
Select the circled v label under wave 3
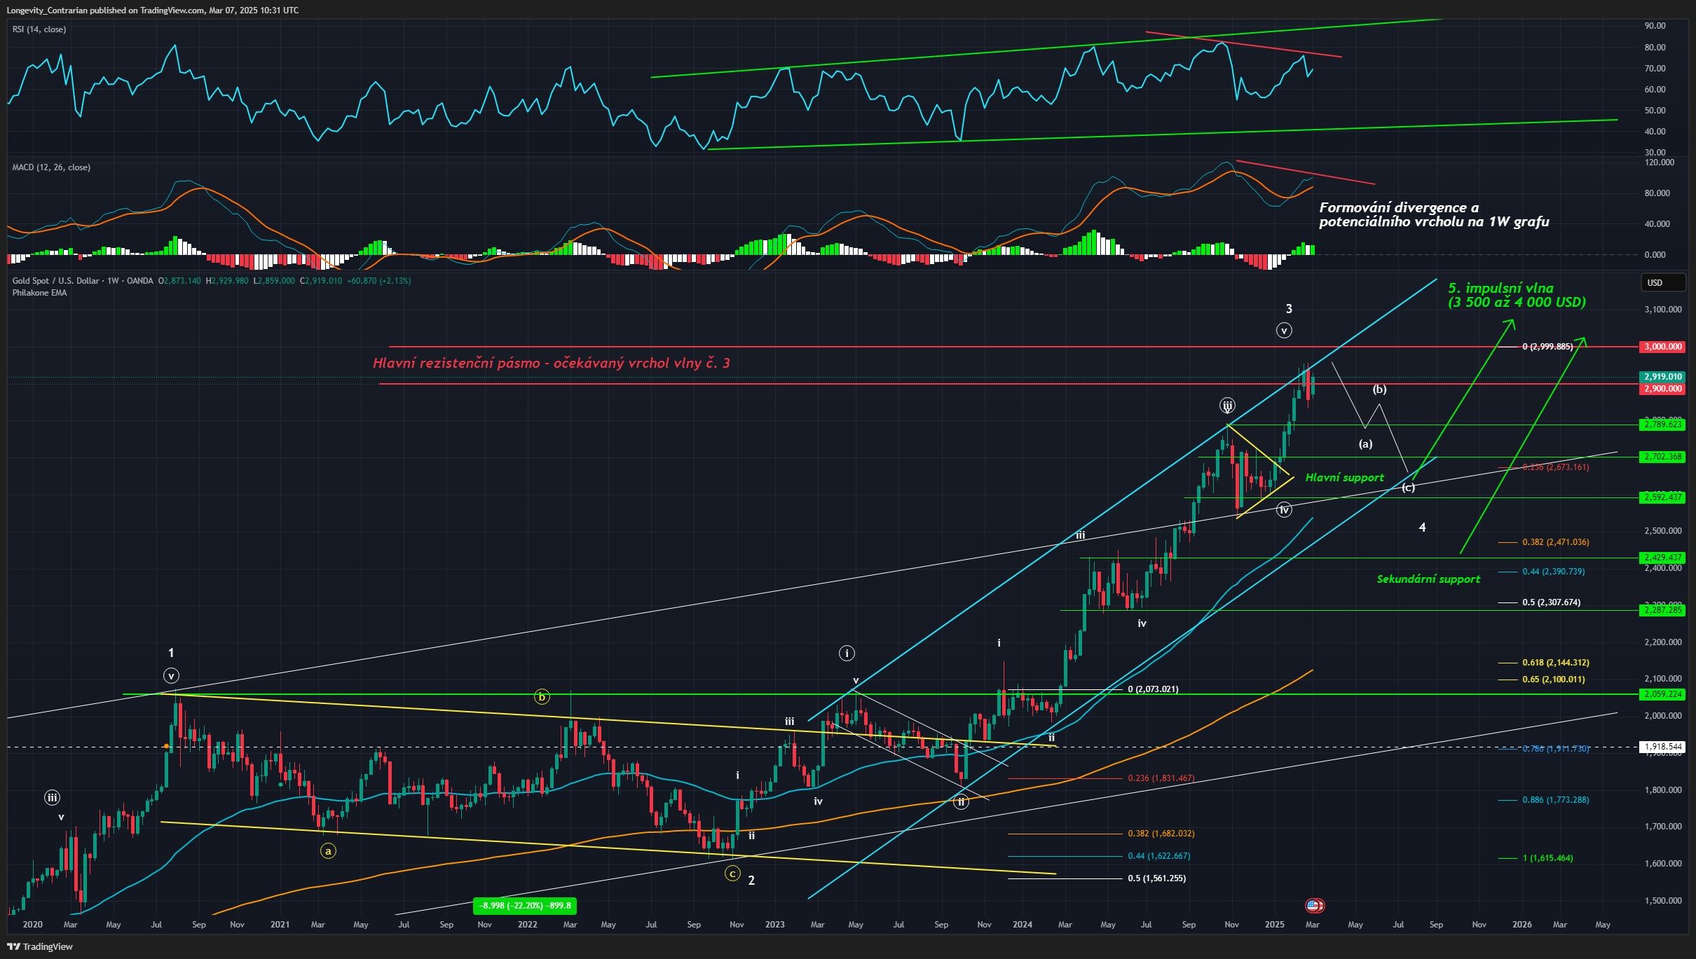click(x=1284, y=331)
